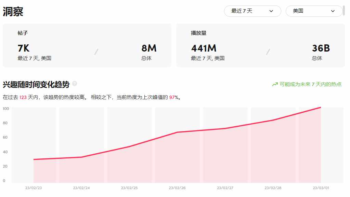Click the green upward trend arrow icon
The image size is (350, 197).
coord(275,84)
